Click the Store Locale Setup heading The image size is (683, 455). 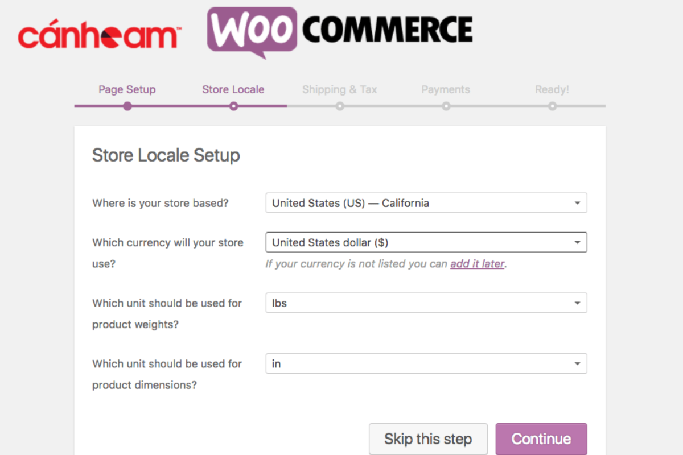tap(166, 155)
